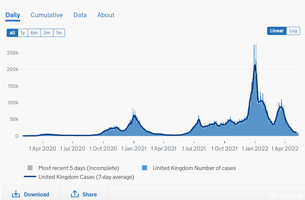
Task: Click legend label 'United Kingdom Cases (7-day average)'
Action: [x=86, y=177]
